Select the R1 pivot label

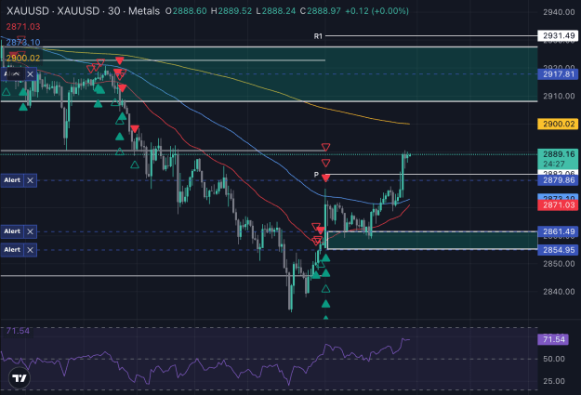(x=318, y=36)
